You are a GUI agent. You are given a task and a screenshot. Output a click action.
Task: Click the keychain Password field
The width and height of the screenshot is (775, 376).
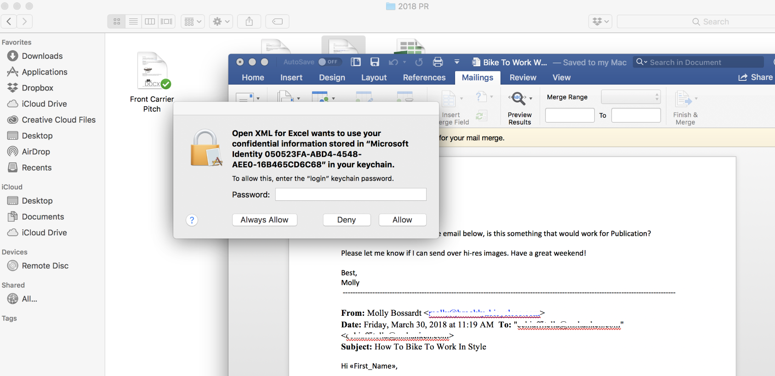(x=351, y=194)
